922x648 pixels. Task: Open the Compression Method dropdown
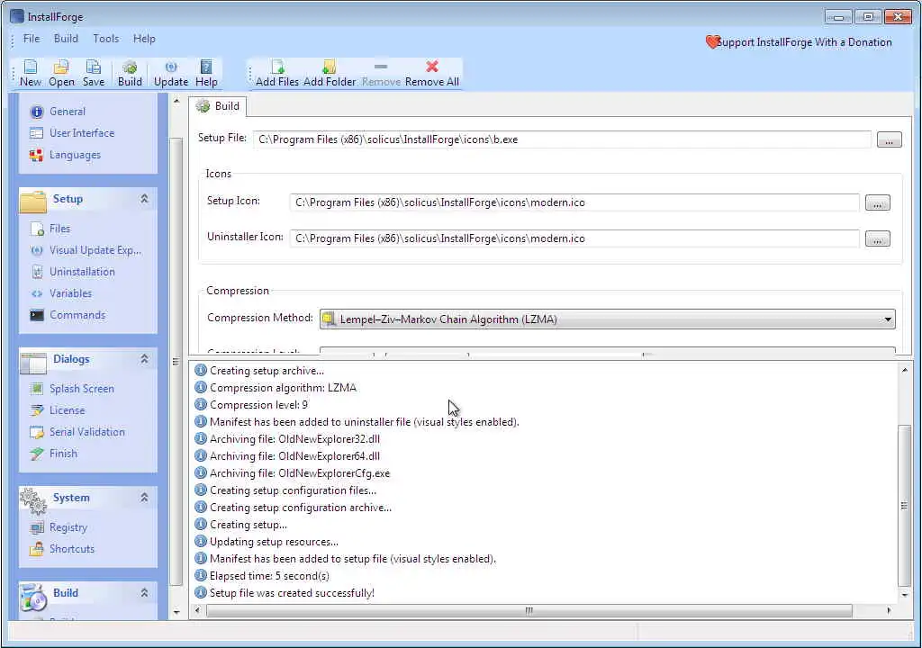[607, 319]
